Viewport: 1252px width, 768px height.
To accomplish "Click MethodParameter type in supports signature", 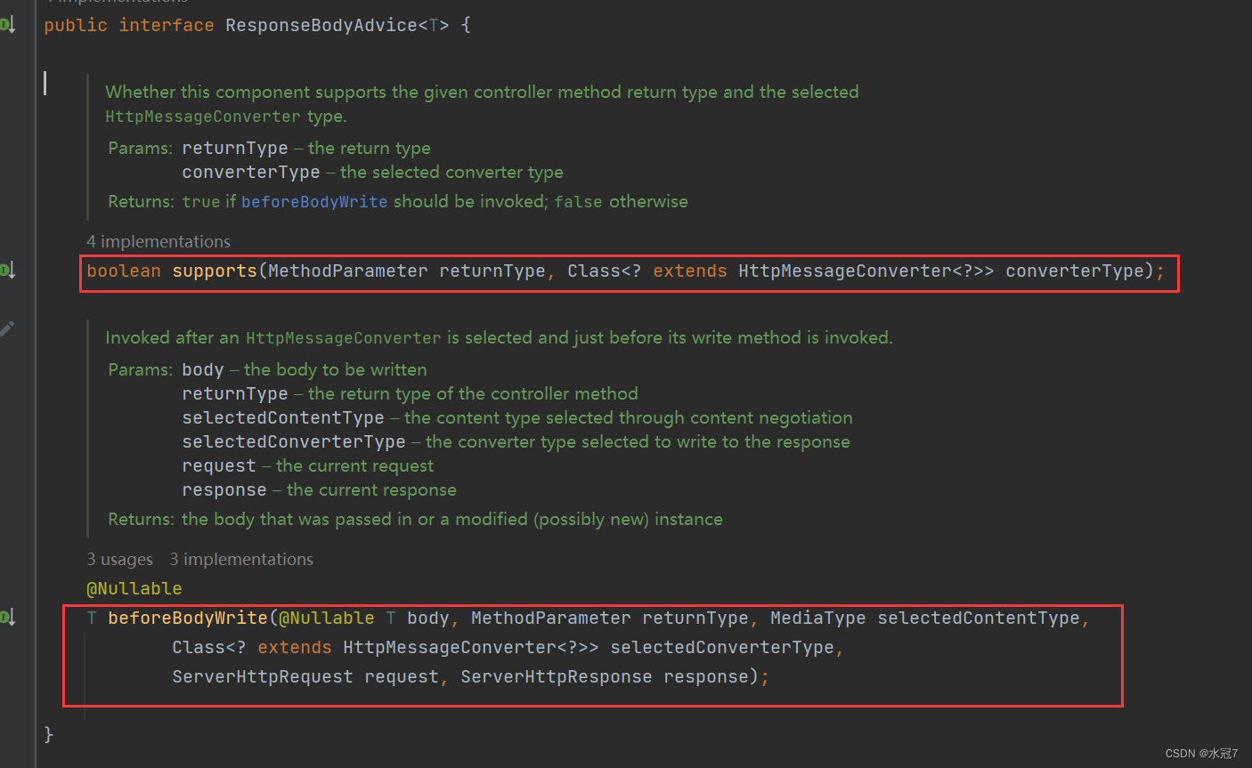I will tap(348, 271).
